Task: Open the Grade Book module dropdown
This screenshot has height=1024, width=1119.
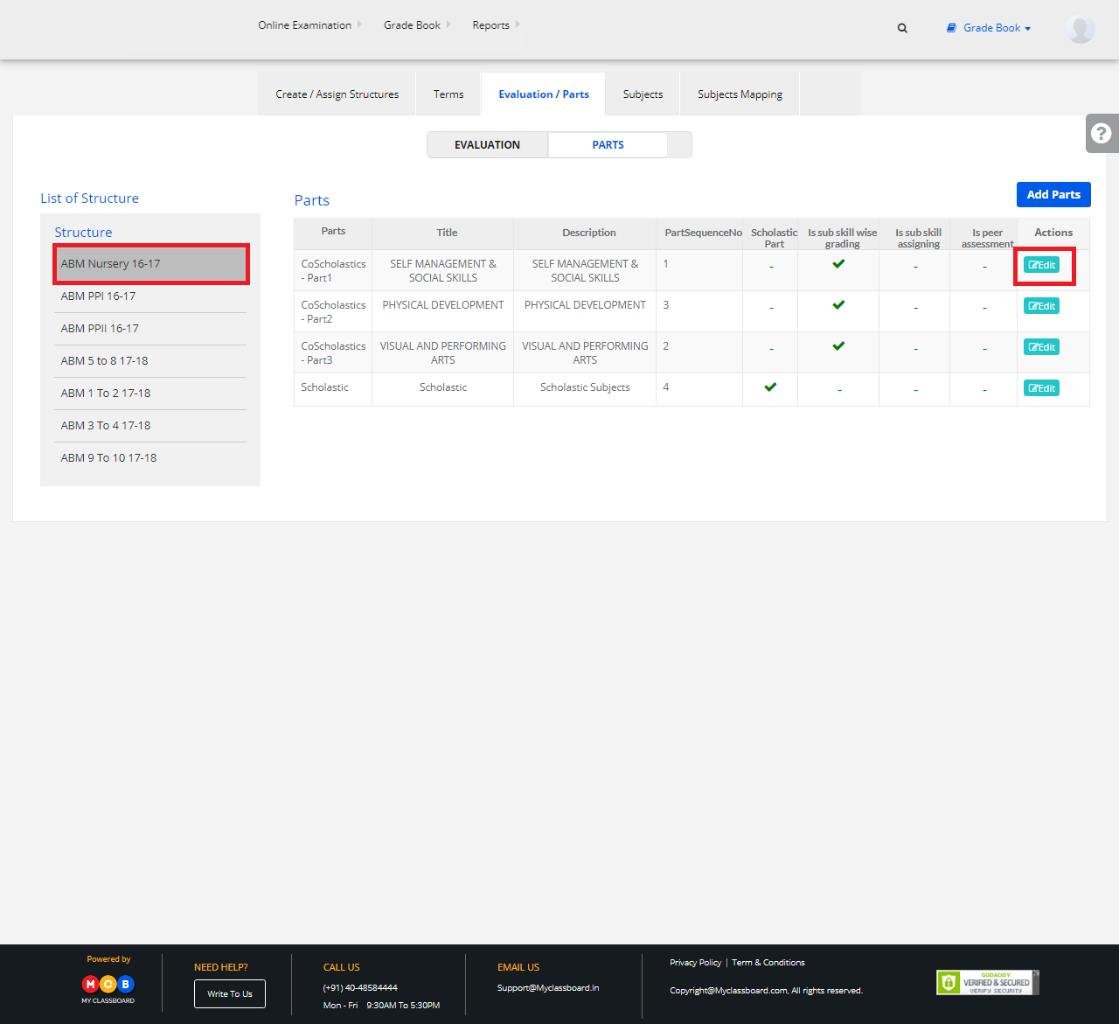Action: point(989,28)
